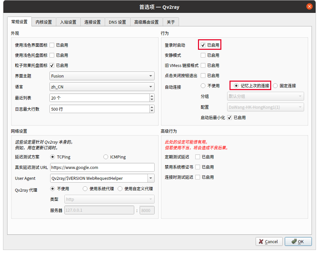Image resolution: width=319 pixels, height=253 pixels.
Task: Open the 界面主题 Fusion dropdown
Action: click(102, 76)
